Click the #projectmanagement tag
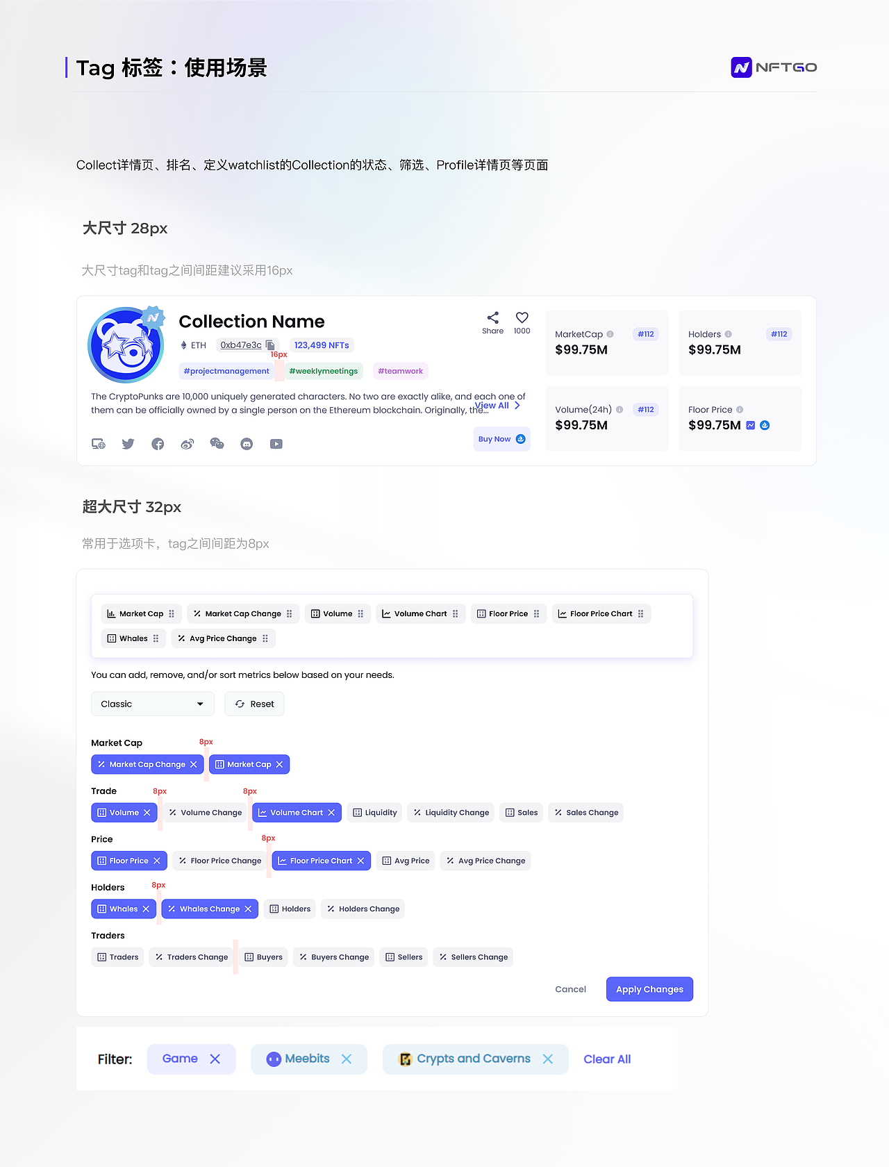Screen dimensions: 889x1167 [226, 371]
